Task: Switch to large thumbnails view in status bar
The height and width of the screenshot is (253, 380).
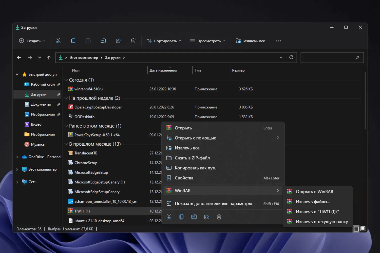Action: [x=363, y=229]
